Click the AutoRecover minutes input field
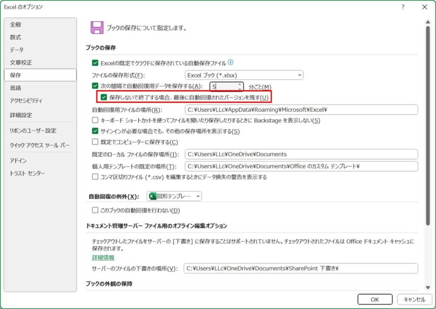Screen dimensions: 436x309 coord(224,87)
